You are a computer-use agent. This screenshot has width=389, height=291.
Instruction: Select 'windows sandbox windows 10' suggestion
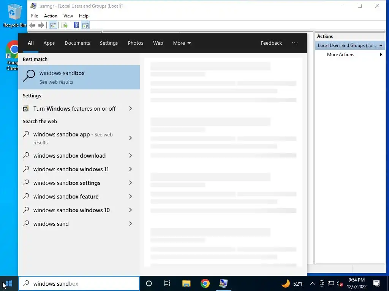point(72,210)
